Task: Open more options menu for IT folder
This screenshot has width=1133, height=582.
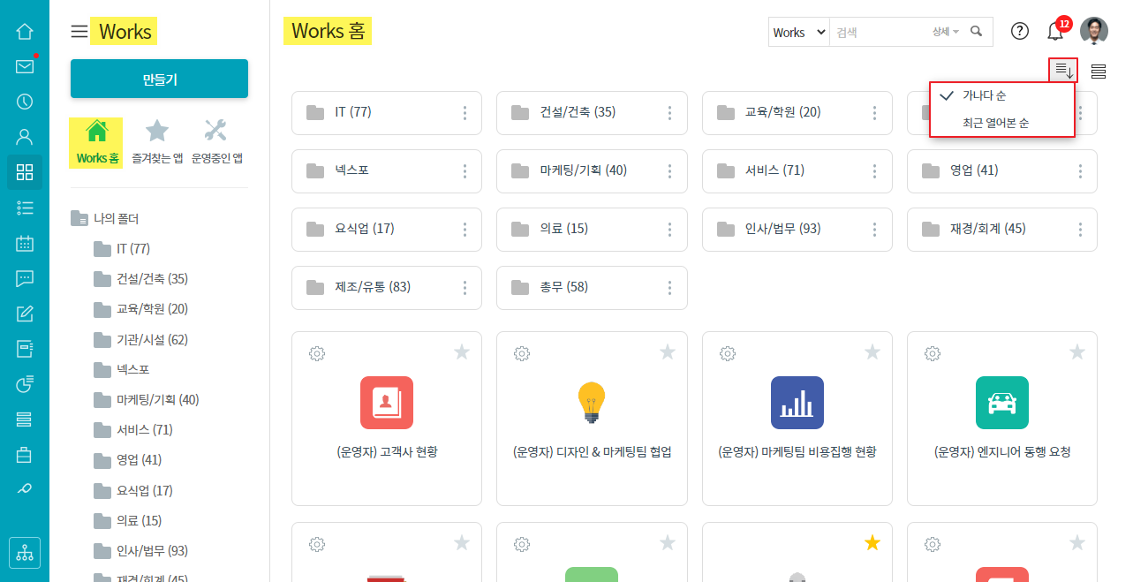Action: 465,113
